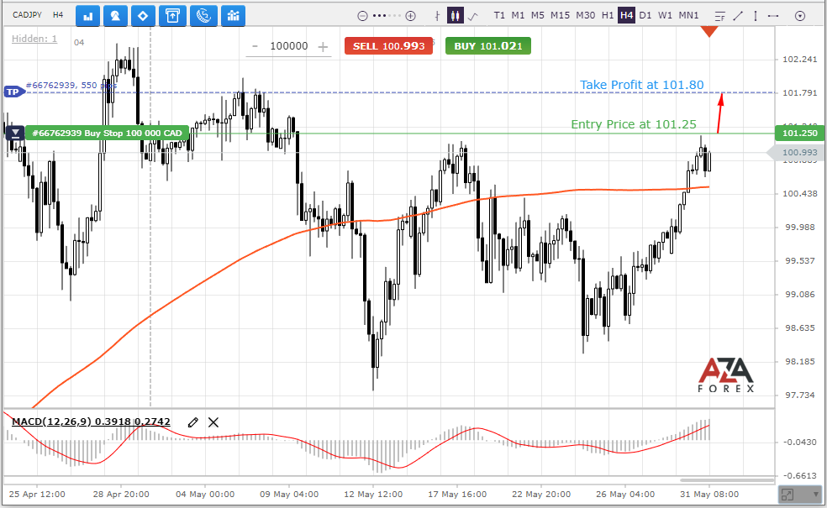This screenshot has height=508, width=827.
Task: Click BUY 101.021 button
Action: [x=487, y=46]
